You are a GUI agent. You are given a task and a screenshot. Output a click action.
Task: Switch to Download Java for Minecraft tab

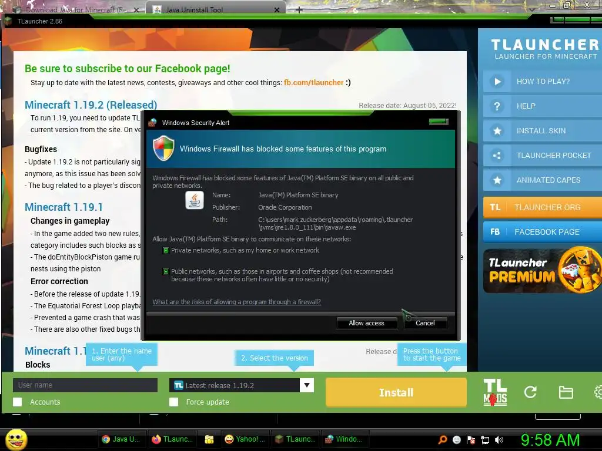tap(76, 9)
